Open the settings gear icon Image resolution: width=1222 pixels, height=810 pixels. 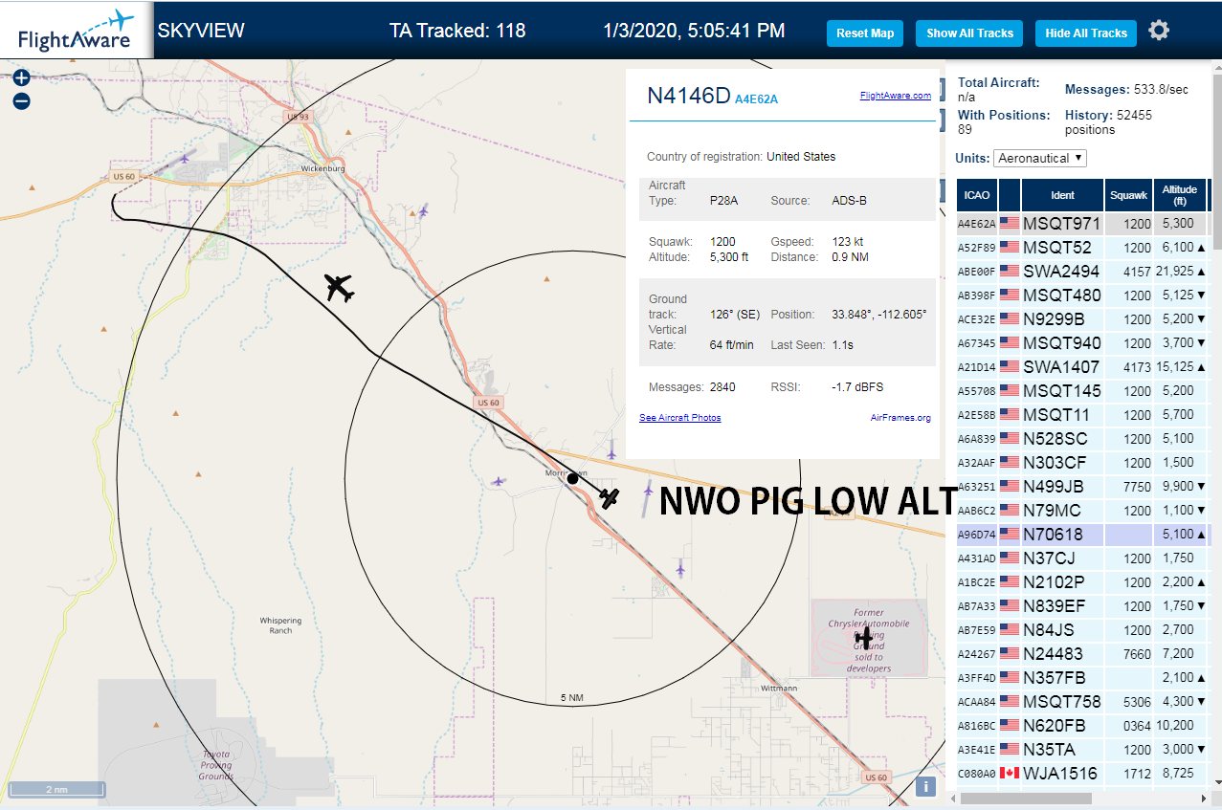coord(1159,31)
